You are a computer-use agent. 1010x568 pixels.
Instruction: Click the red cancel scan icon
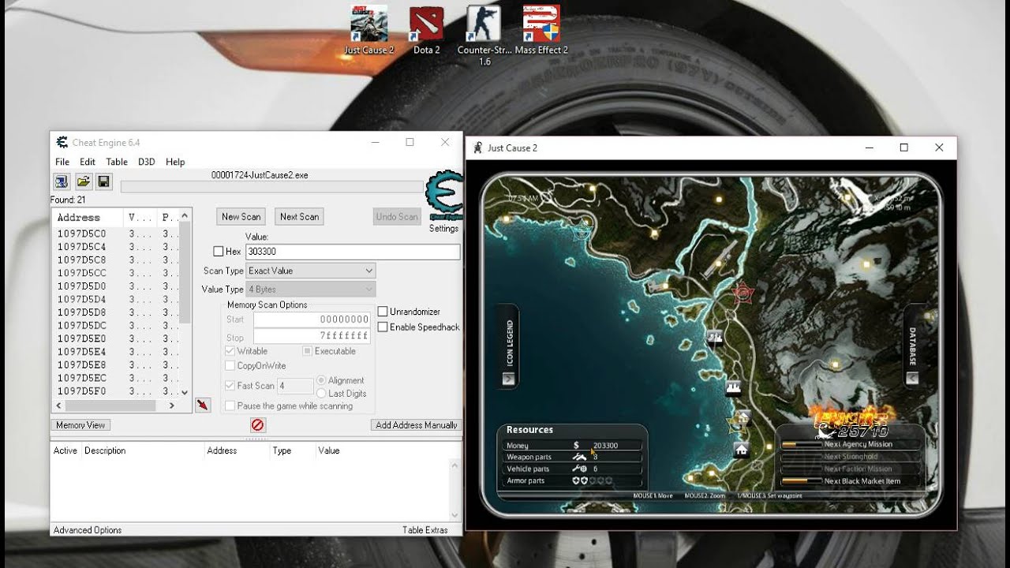(257, 424)
